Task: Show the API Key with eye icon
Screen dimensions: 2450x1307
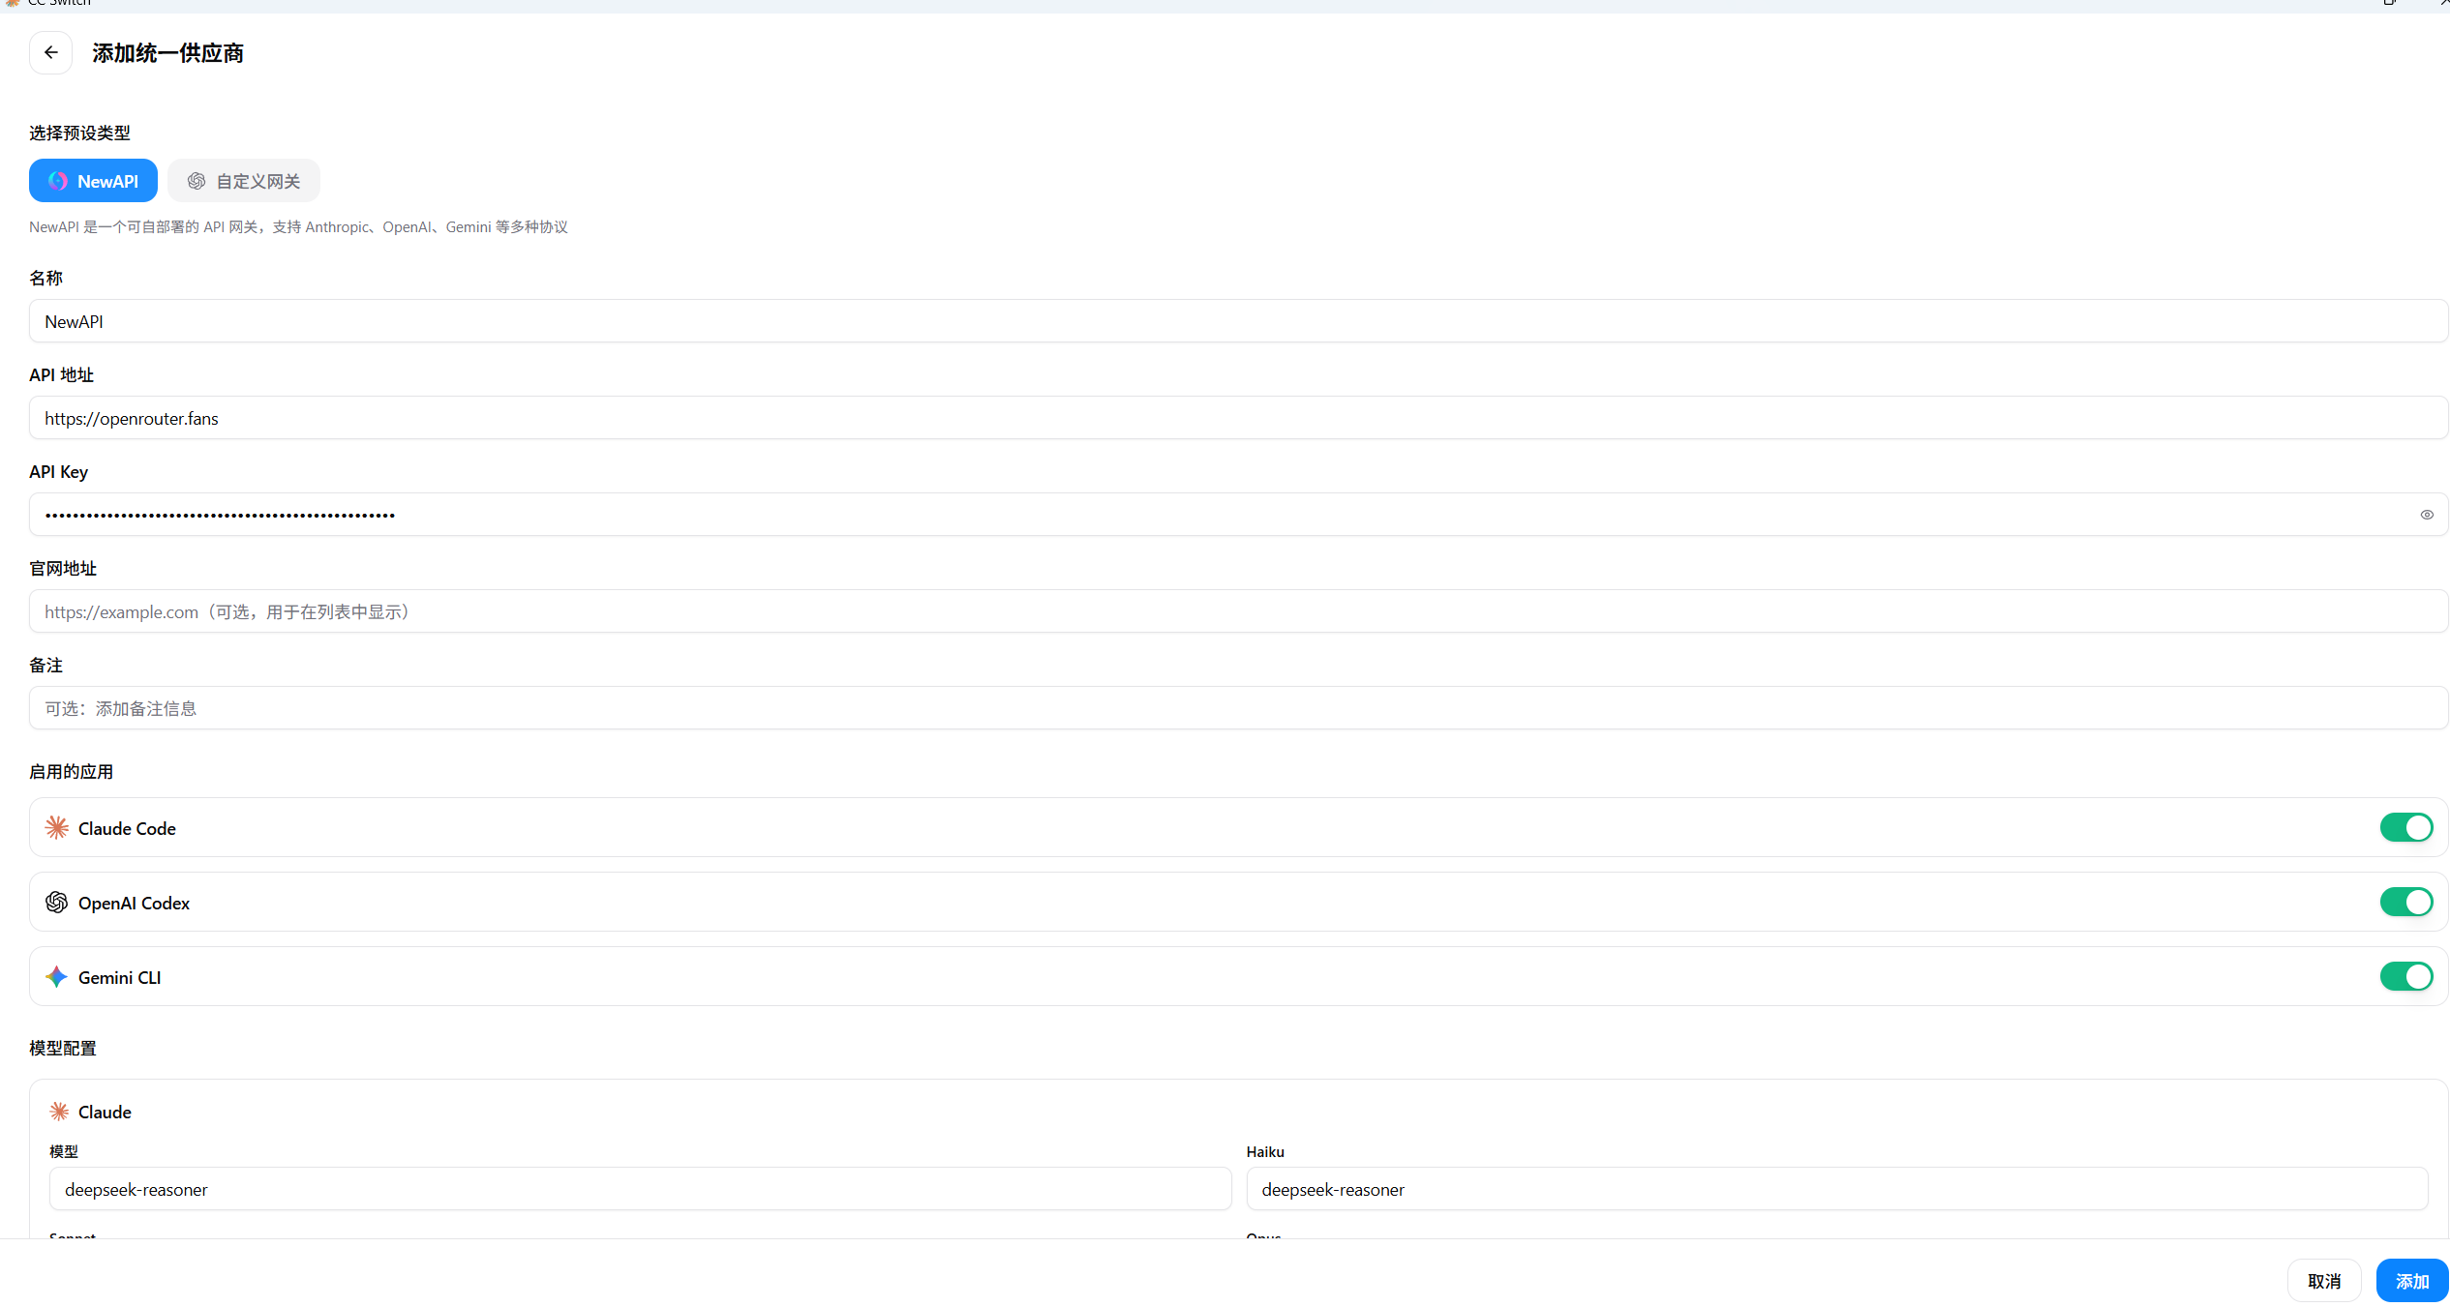Action: 2426,515
